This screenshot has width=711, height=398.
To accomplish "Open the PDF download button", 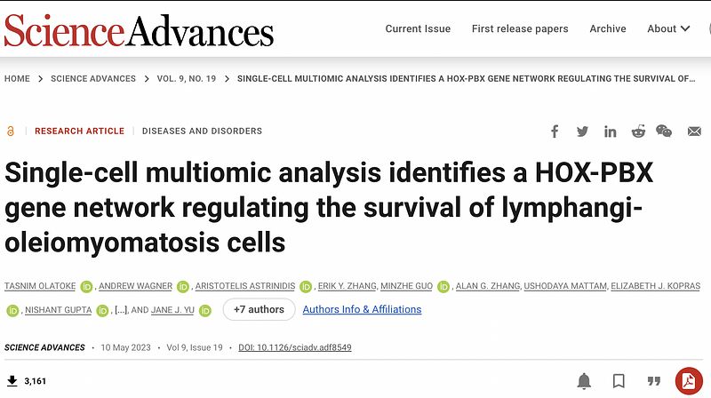I will pos(689,381).
